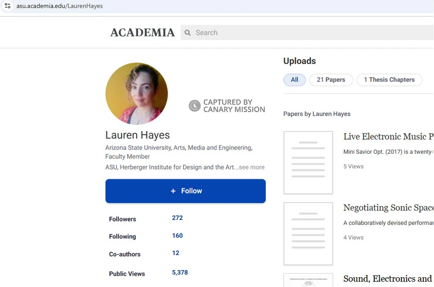The width and height of the screenshot is (434, 287).
Task: Click '4 Views' under second paper
Action: pos(354,237)
